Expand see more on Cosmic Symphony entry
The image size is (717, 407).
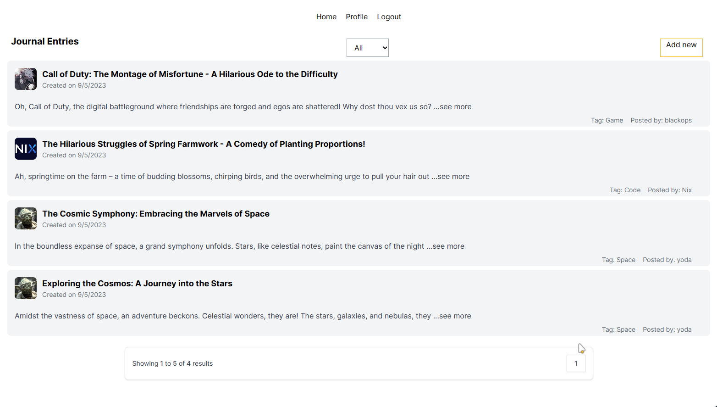coord(446,246)
